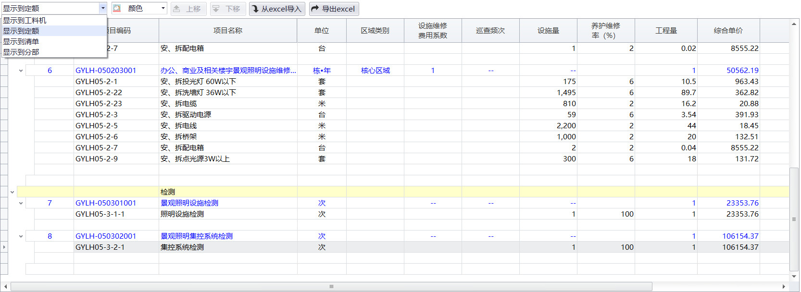
Task: Pick 显示到分部 in dropdown list
Action: tap(21, 52)
